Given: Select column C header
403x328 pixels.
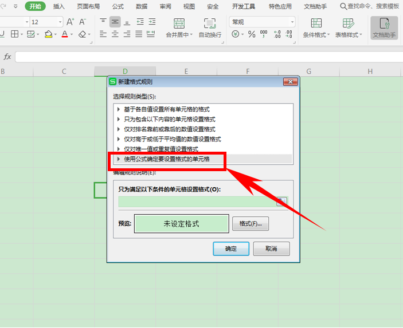Looking at the screenshot, I should tap(64, 72).
